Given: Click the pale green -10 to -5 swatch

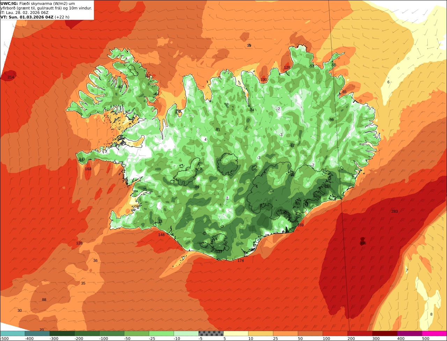Looking at the screenshot, I should [x=186, y=333].
